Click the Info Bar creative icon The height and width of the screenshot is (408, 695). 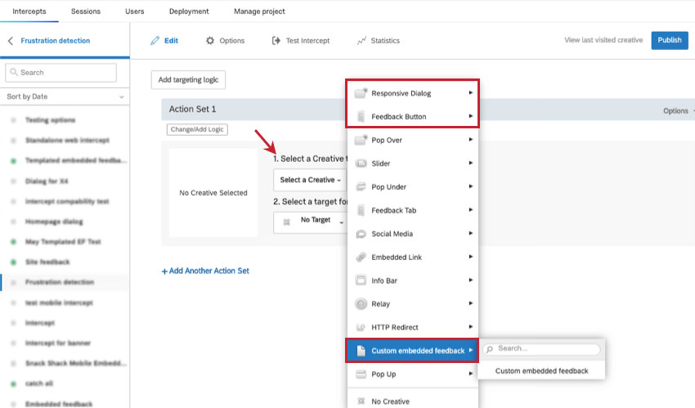coord(361,280)
